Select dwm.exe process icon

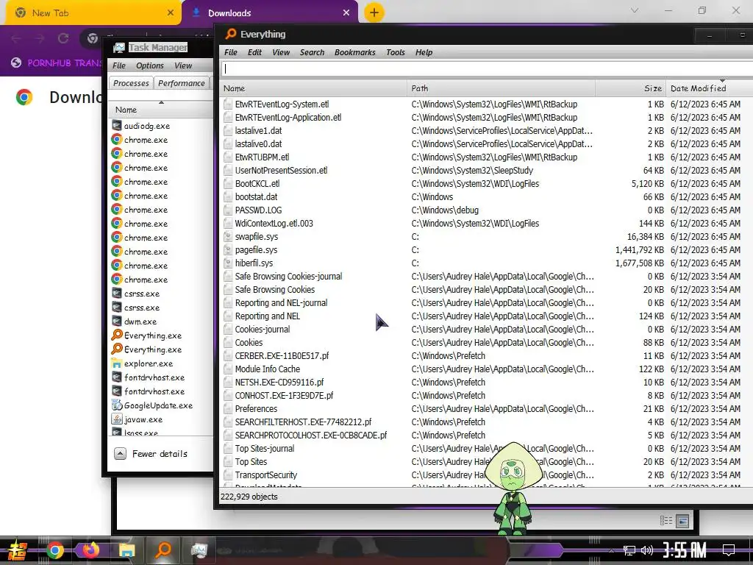[x=117, y=321]
